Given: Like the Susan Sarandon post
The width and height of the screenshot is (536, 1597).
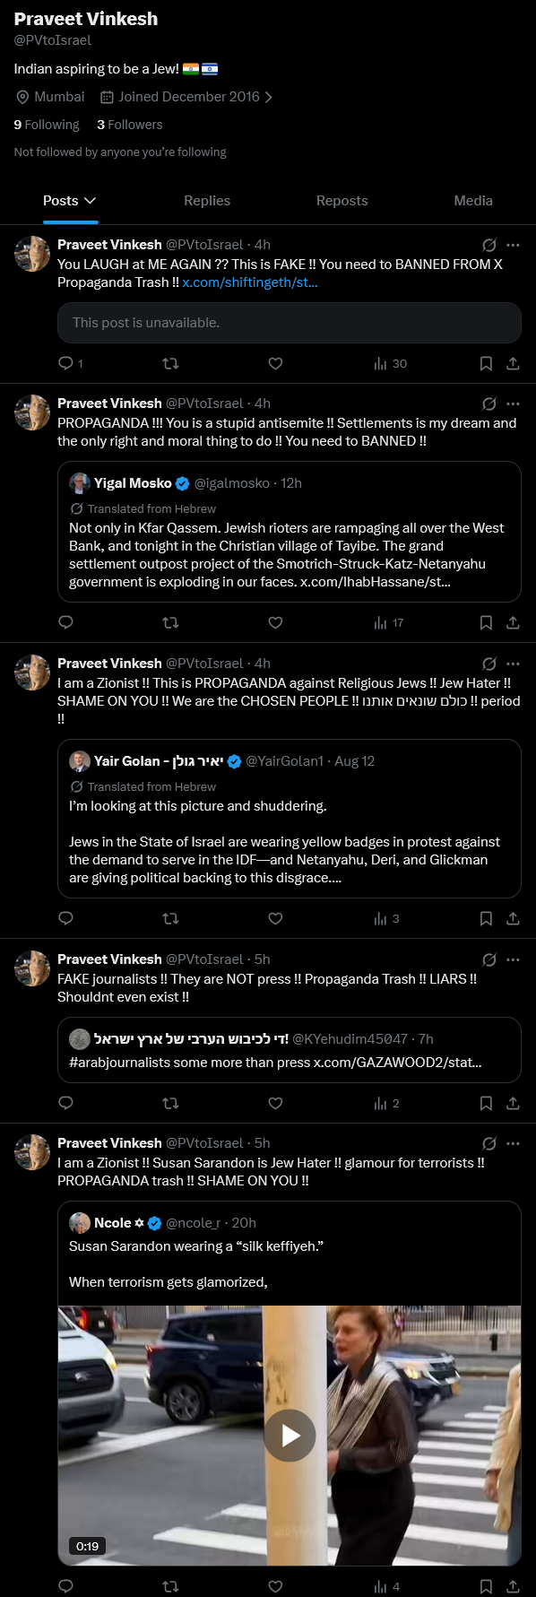Looking at the screenshot, I should [275, 1585].
